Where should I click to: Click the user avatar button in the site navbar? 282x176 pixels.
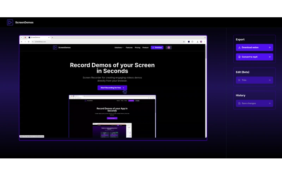[x=168, y=48]
